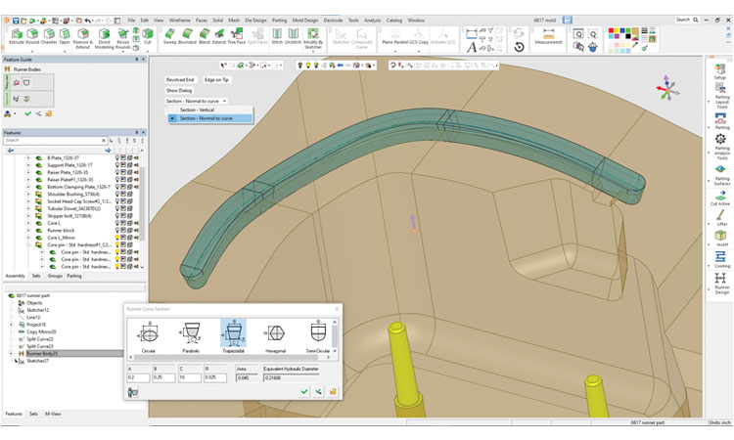Expand the B Plate_1326-37 tree node
The image size is (734, 440).
tap(28, 158)
